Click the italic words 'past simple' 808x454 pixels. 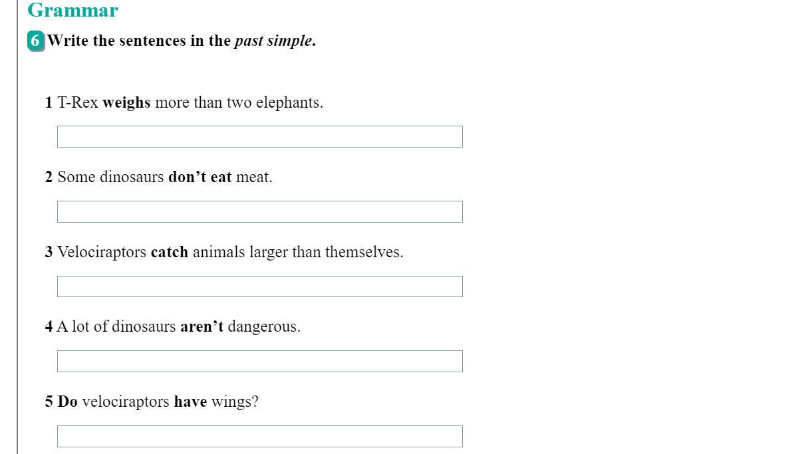click(273, 41)
